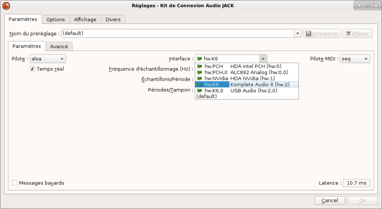Open the Avancé sub-tab
382x209 pixels.
(59, 46)
